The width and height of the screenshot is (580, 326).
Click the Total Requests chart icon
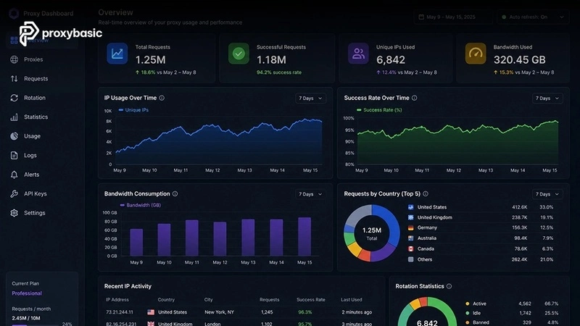pyautogui.click(x=117, y=54)
